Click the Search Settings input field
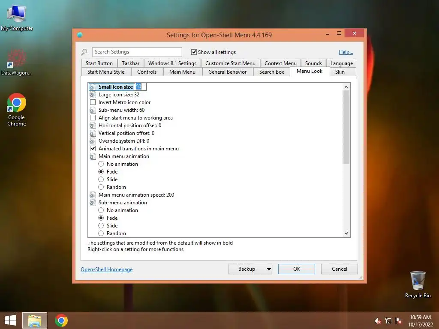 pyautogui.click(x=137, y=52)
